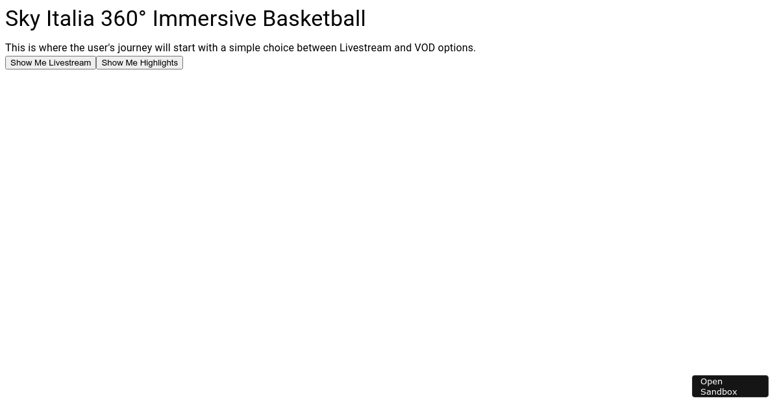Click "360°" in the page title
779x409 pixels.
[x=123, y=19]
